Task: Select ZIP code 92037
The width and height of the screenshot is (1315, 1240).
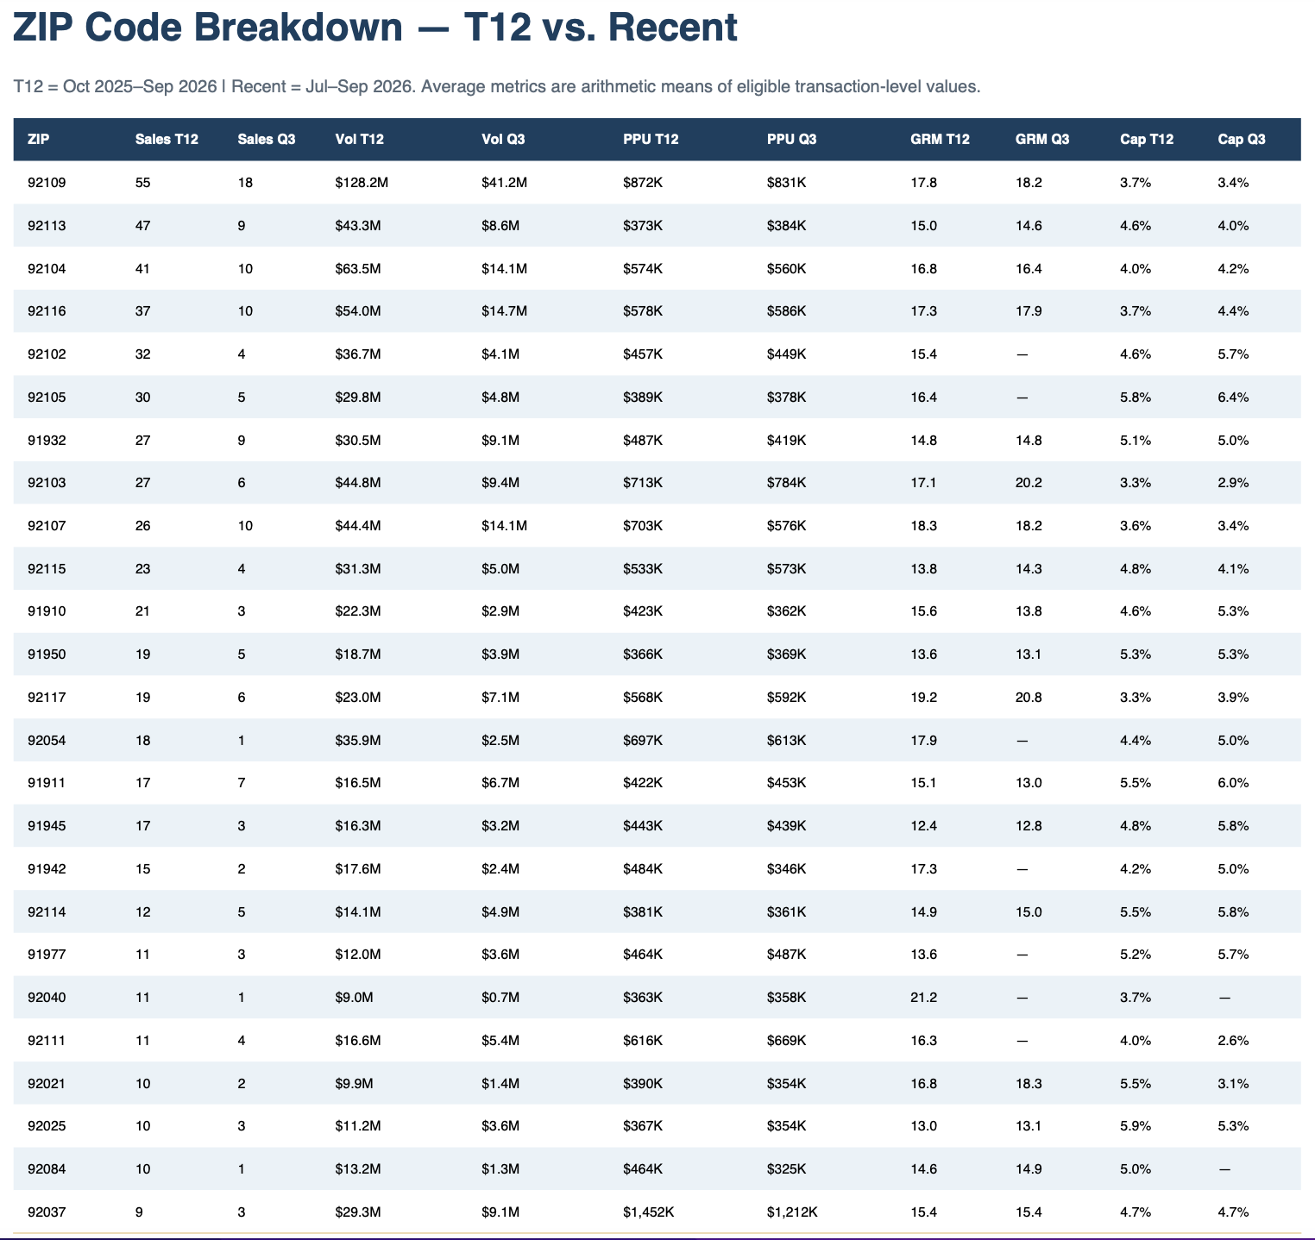Action: pyautogui.click(x=47, y=1212)
